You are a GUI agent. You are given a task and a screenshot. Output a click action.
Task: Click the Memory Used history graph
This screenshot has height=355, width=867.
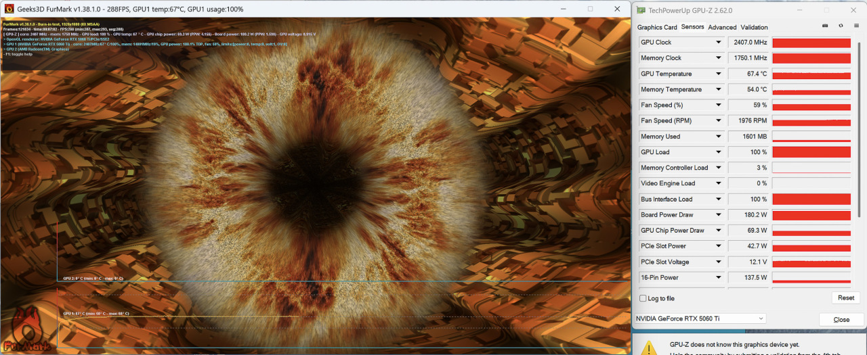(x=811, y=137)
